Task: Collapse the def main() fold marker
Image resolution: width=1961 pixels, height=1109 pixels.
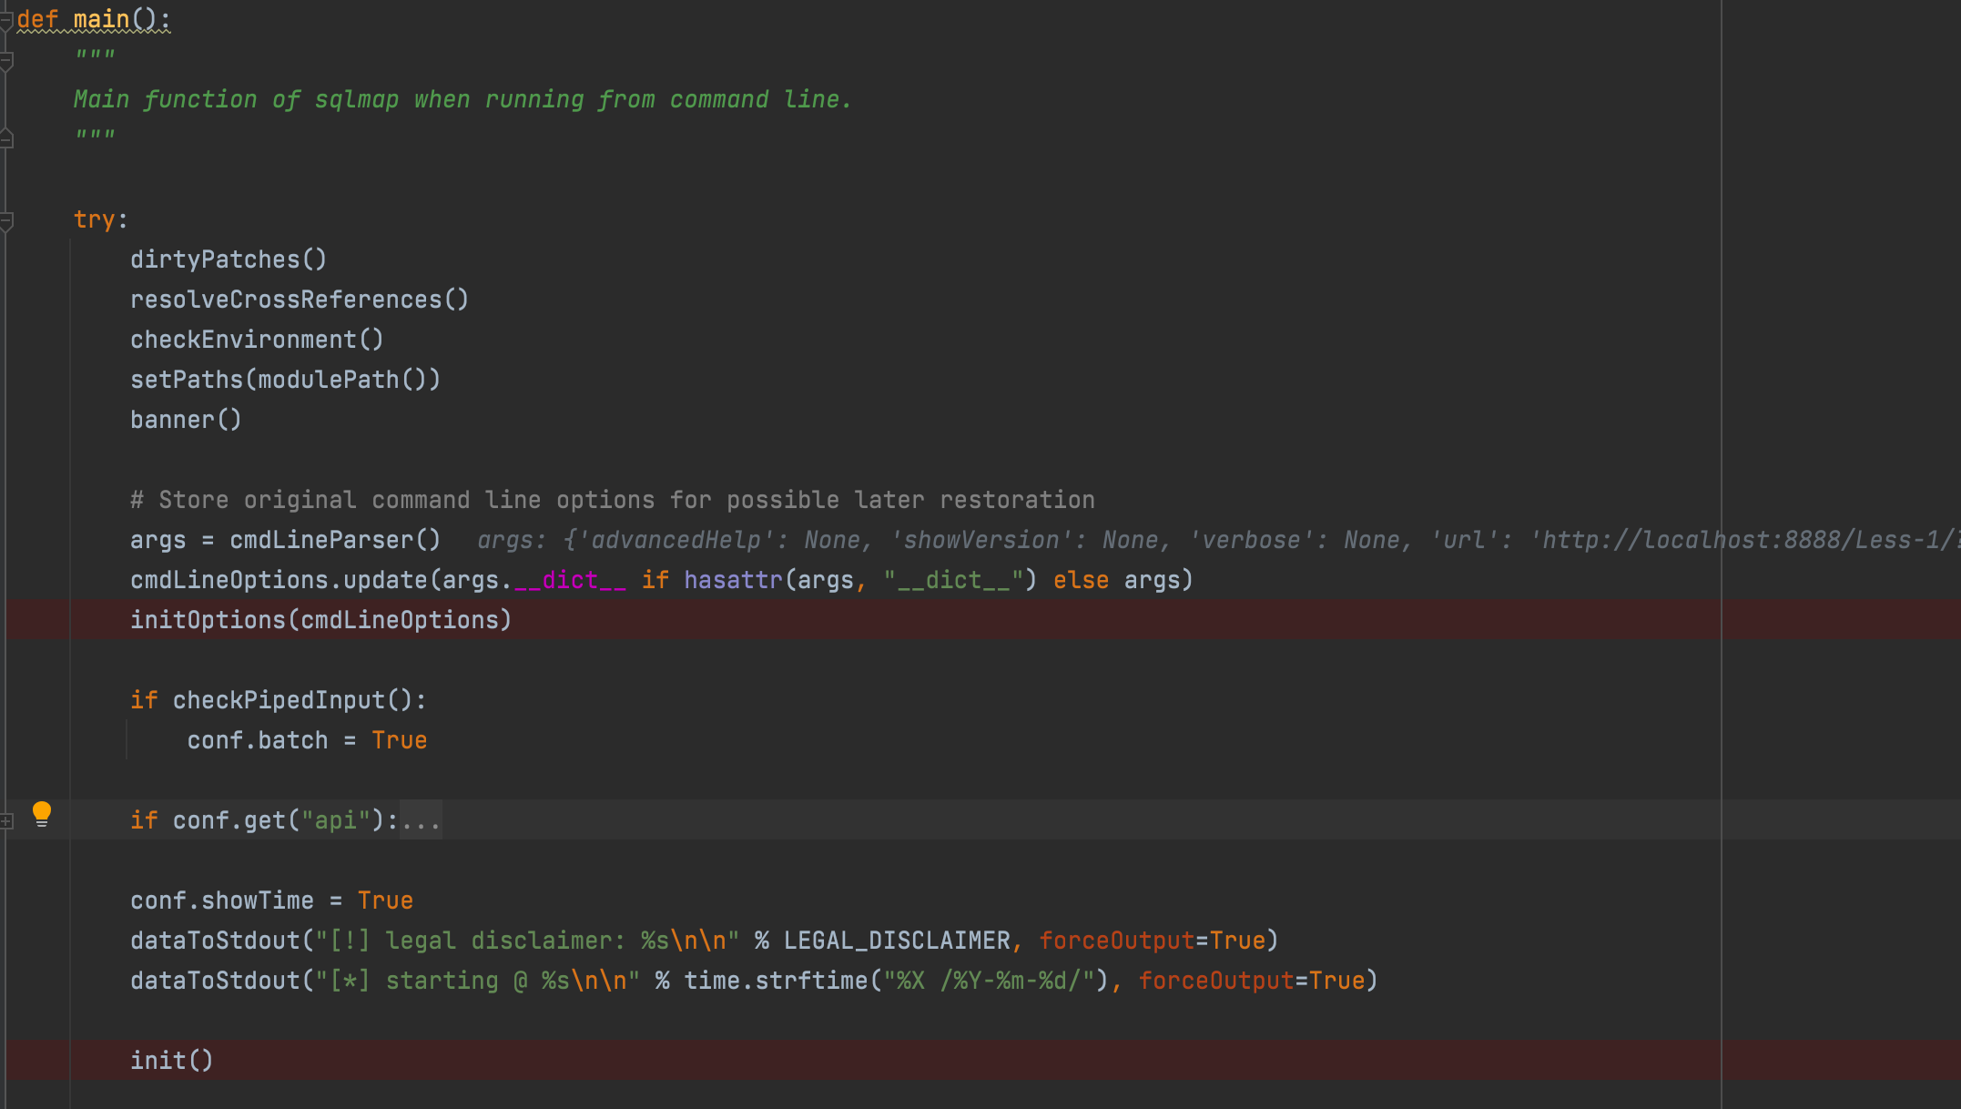Action: tap(5, 20)
